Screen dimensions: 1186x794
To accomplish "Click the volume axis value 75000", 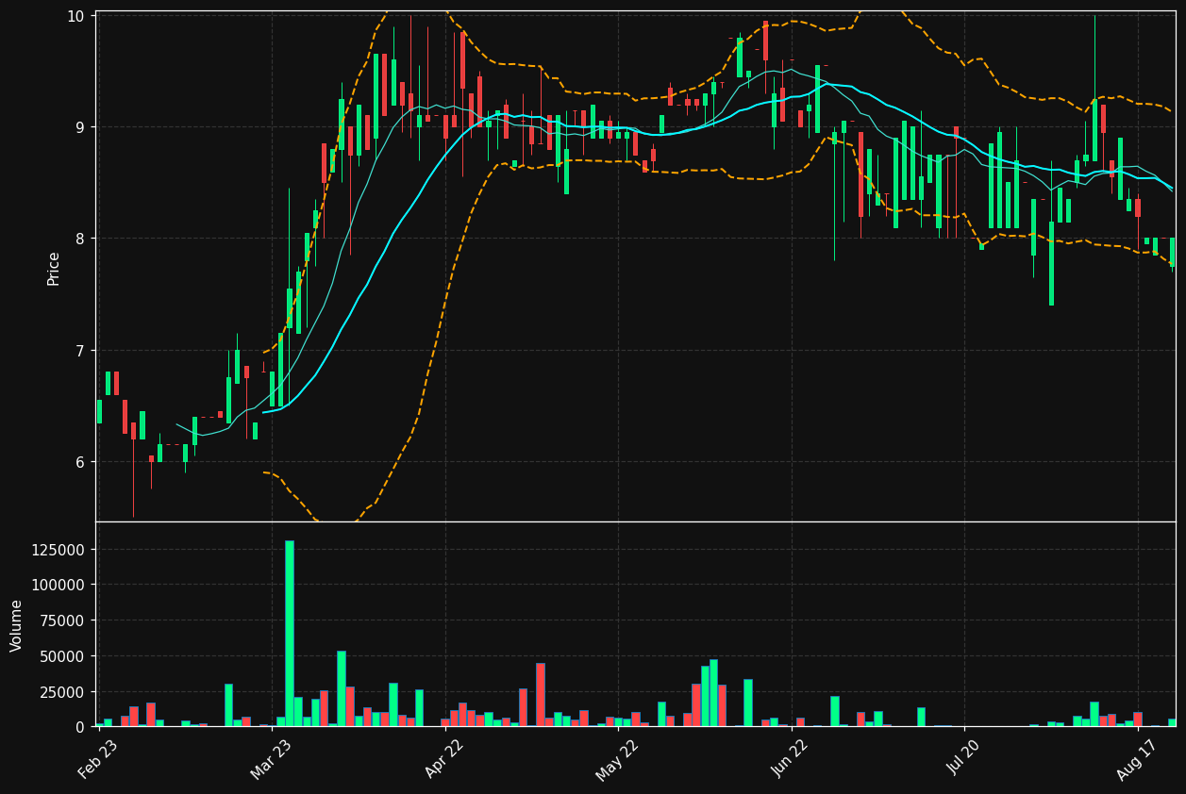I will [x=62, y=620].
